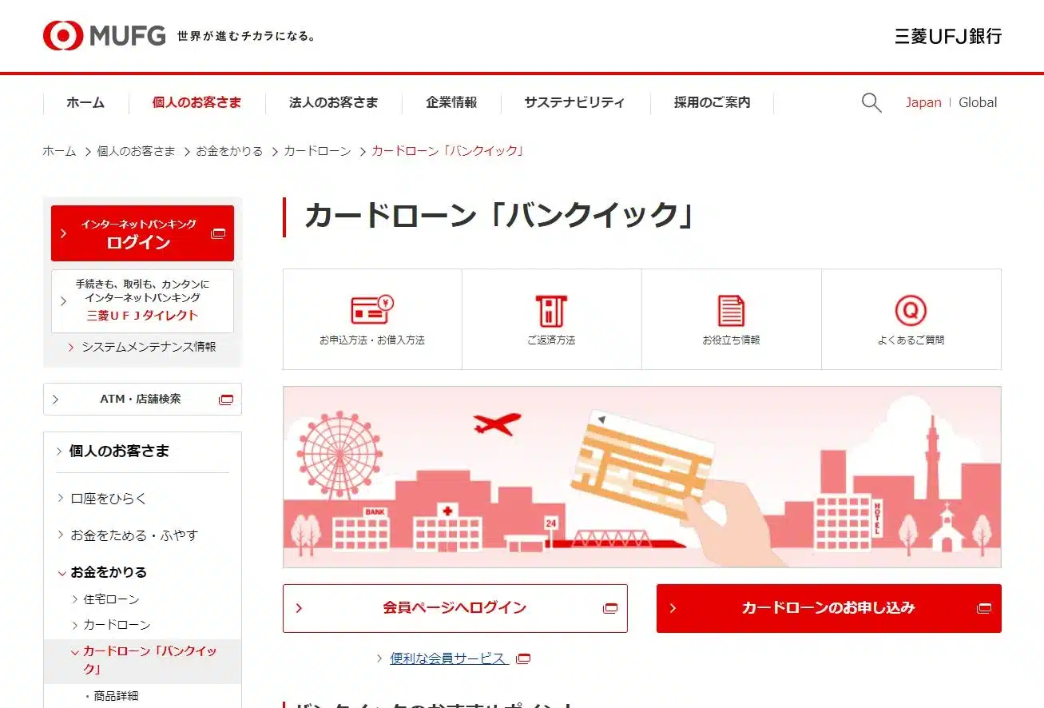Open ホーム in the main navigation
This screenshot has height=708, width=1044.
(85, 102)
